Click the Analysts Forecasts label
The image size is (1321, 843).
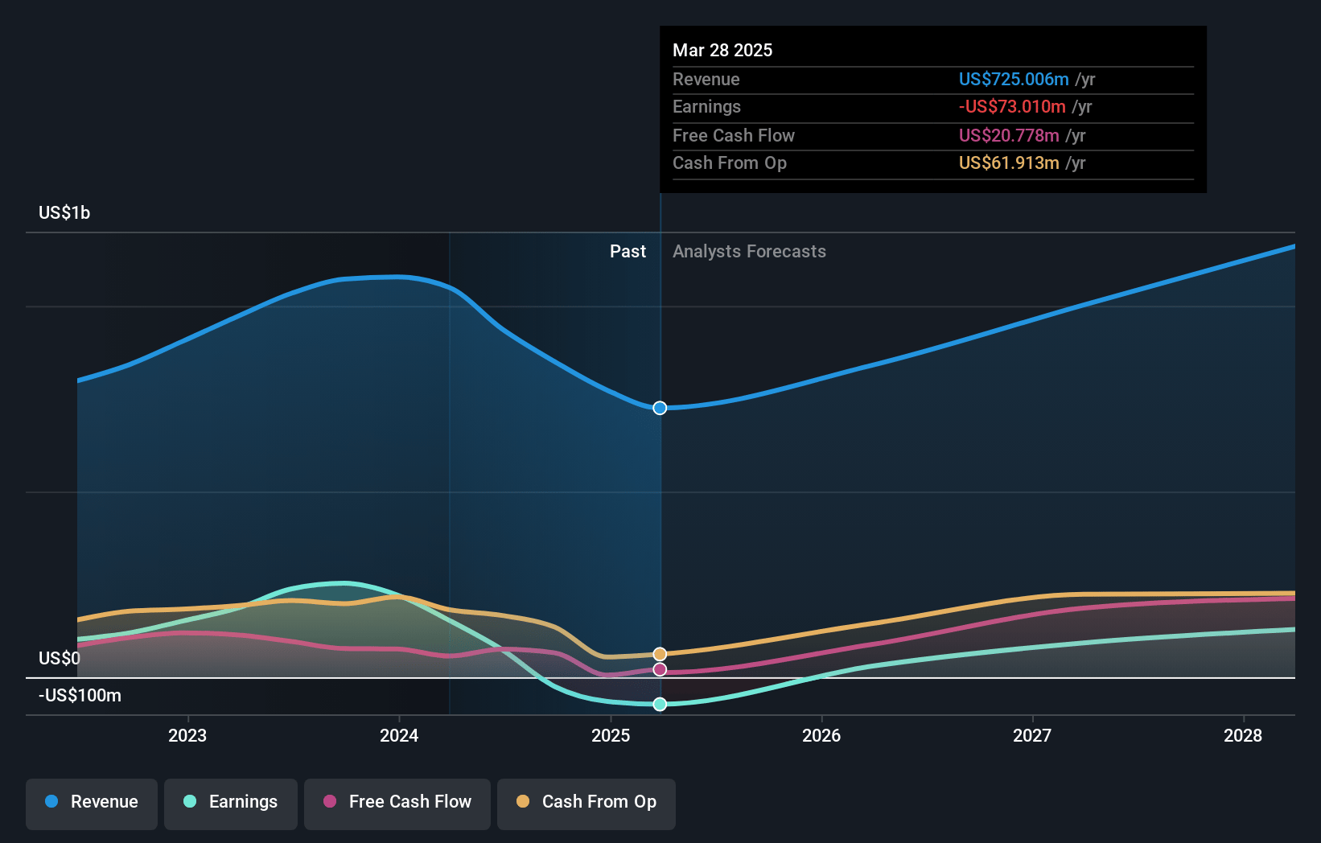click(x=749, y=251)
